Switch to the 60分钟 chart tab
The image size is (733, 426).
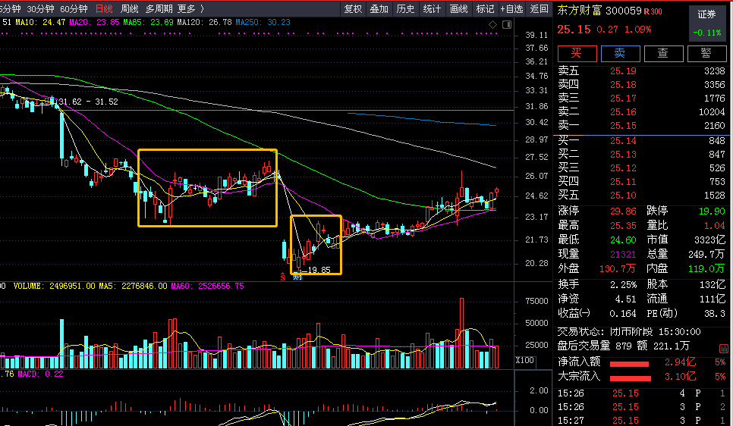click(74, 8)
